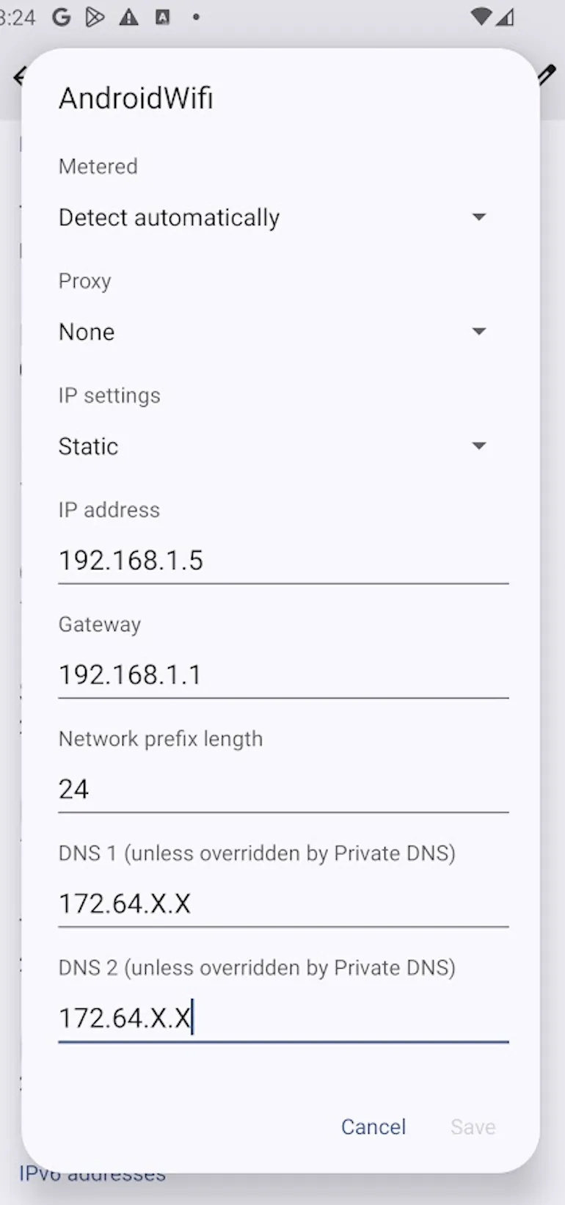Select the DNS 2 address field

pyautogui.click(x=282, y=1018)
